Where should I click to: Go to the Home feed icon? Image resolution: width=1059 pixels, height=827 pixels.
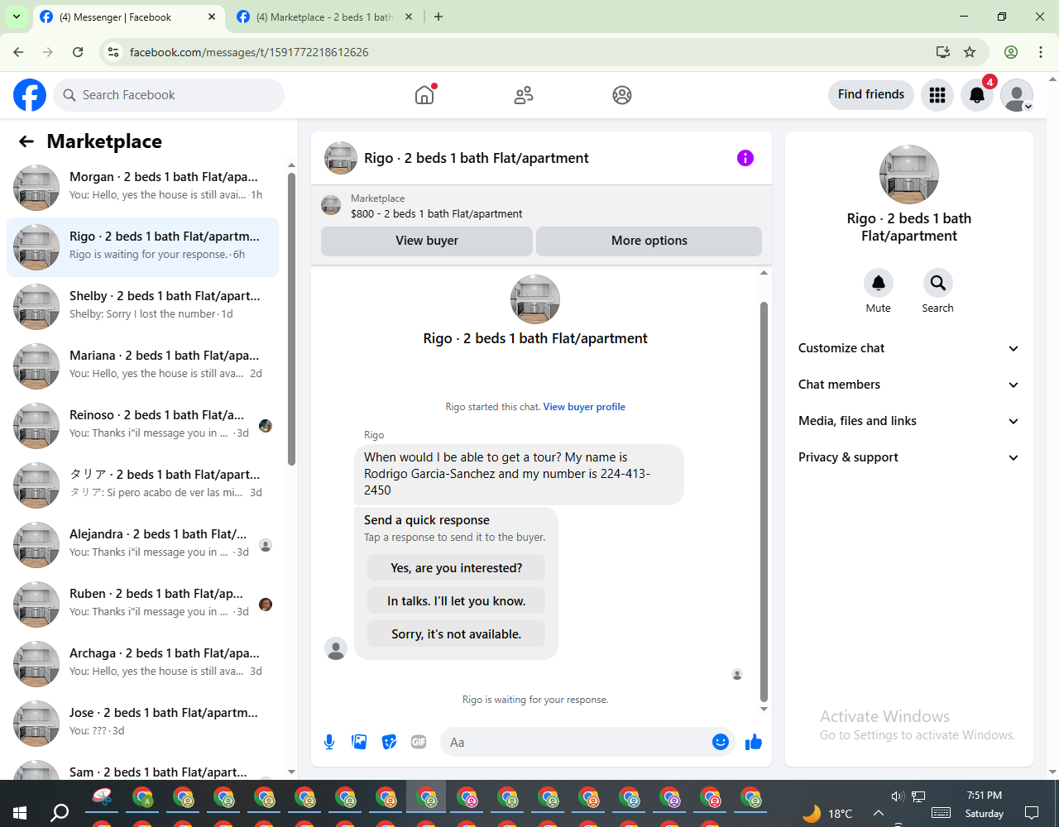click(424, 95)
